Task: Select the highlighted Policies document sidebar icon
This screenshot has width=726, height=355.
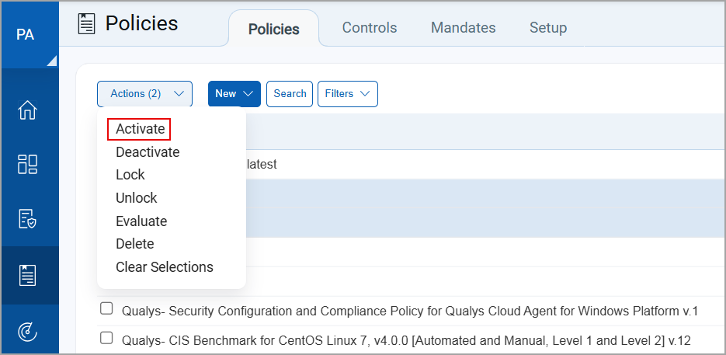Action: pyautogui.click(x=27, y=275)
